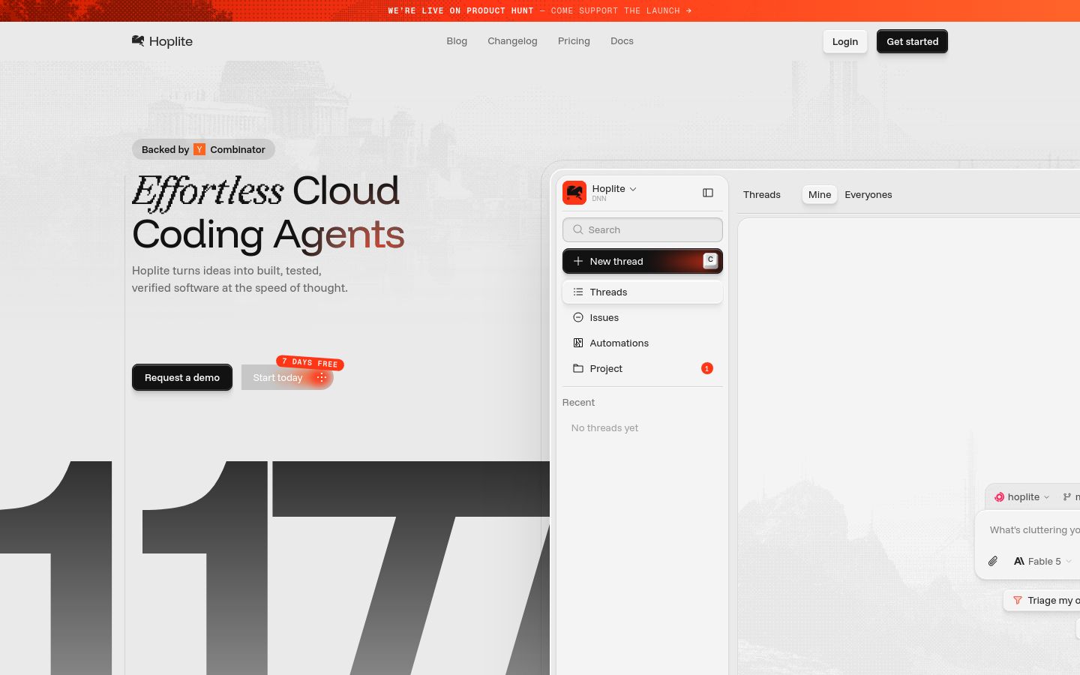Click the Login button
Viewport: 1080px width, 675px height.
[x=845, y=41]
